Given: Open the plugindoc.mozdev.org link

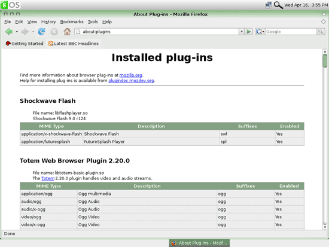Looking at the screenshot, I should point(131,81).
